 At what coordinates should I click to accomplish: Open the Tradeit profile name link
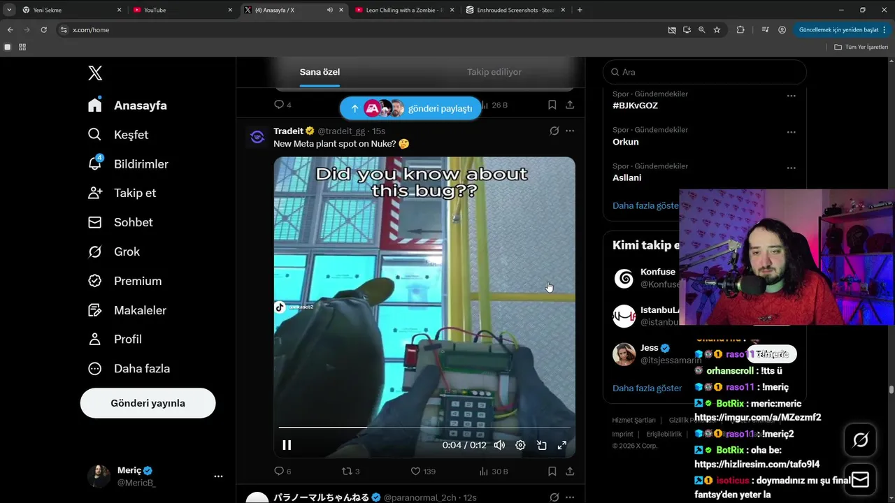point(288,131)
